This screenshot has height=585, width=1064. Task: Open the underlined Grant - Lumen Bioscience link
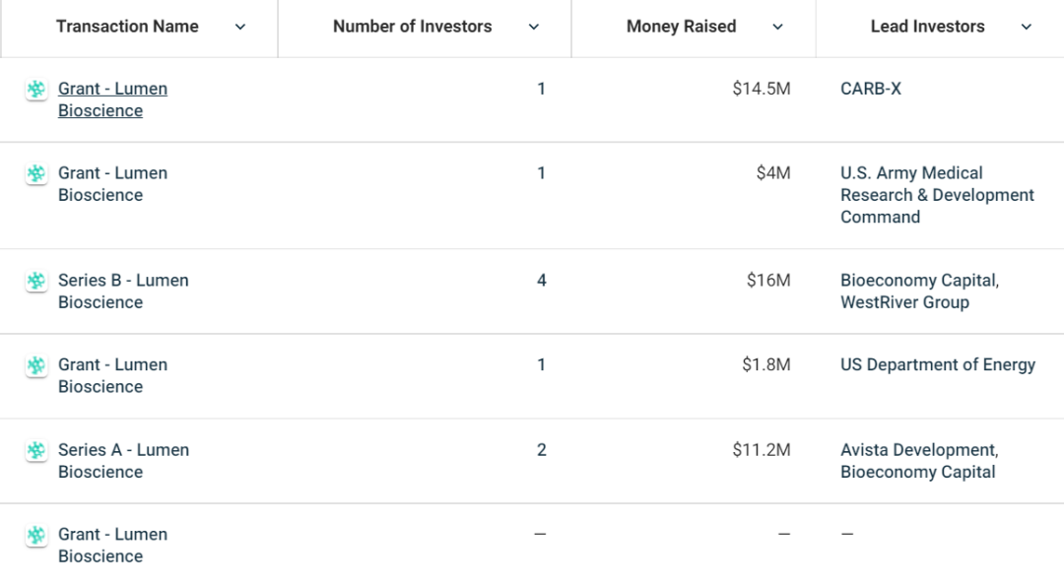tap(112, 99)
